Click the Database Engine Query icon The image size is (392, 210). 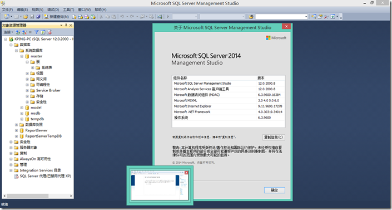click(74, 17)
